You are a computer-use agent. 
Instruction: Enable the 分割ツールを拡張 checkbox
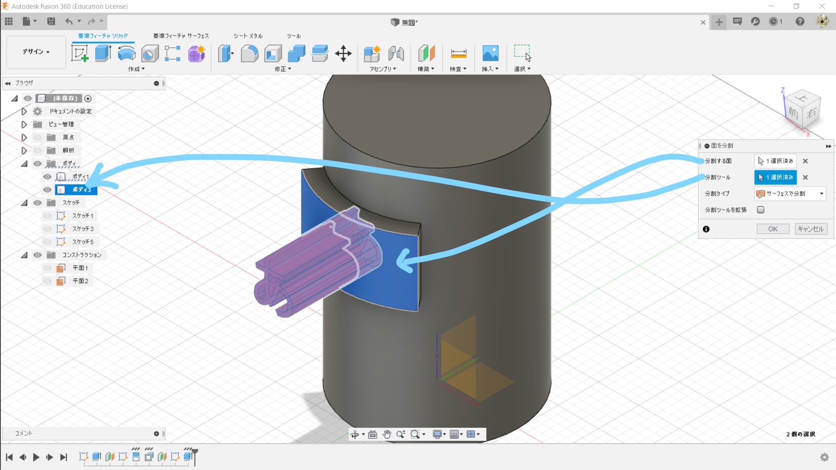761,210
